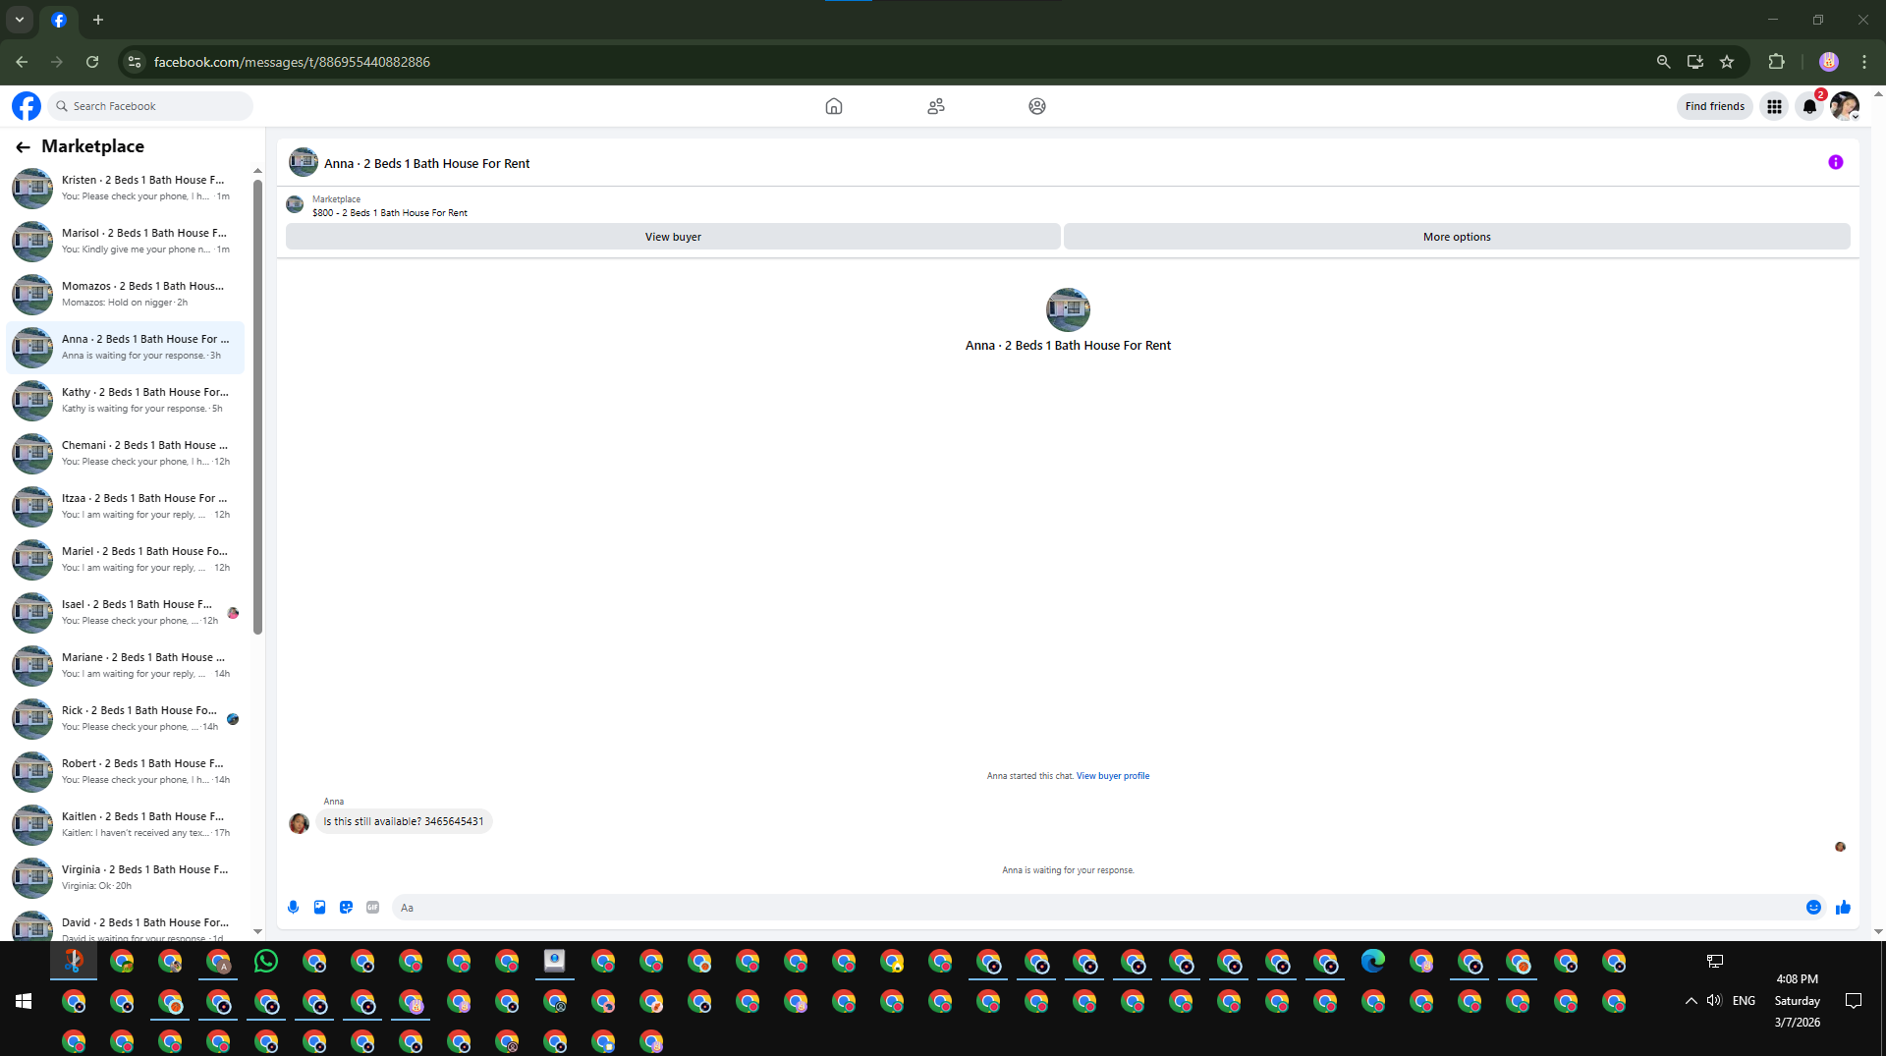The image size is (1886, 1056).
Task: Click the Windows Start button
Action: 24,1001
